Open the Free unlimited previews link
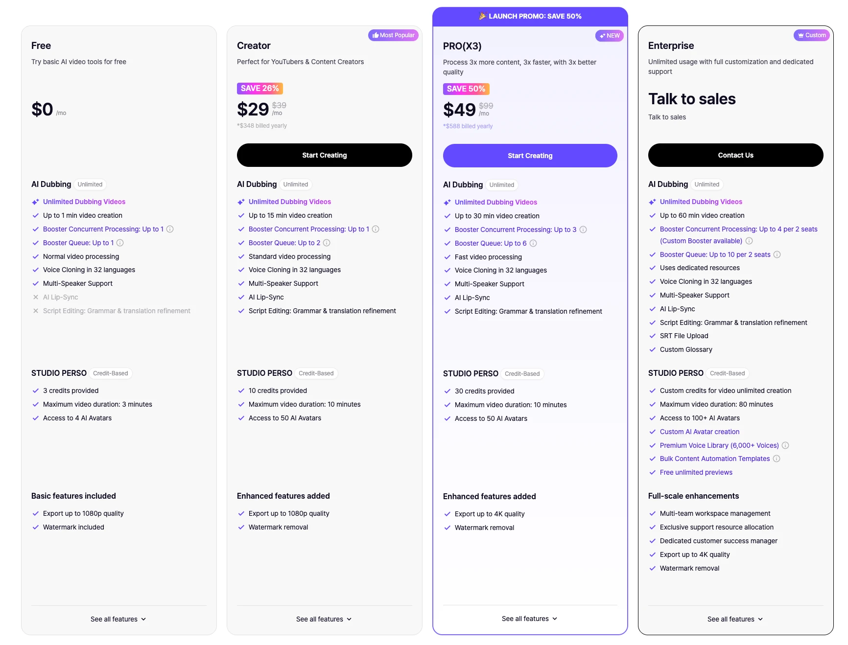 [696, 472]
